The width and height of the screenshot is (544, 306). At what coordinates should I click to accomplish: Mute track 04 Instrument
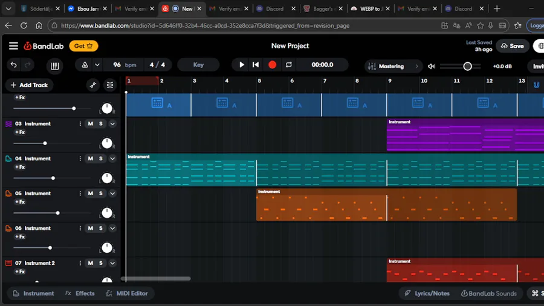pos(91,158)
